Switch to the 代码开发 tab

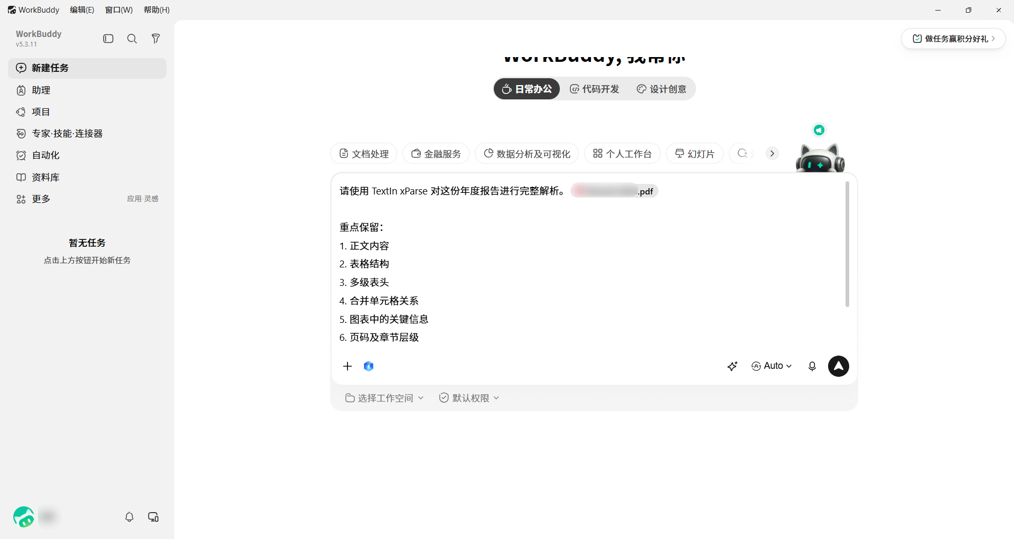(x=595, y=89)
